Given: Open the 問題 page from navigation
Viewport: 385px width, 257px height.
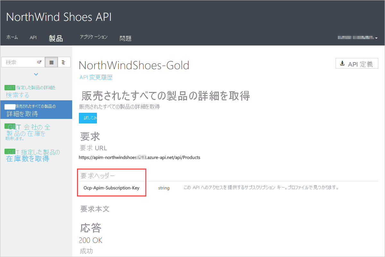Looking at the screenshot, I should point(125,37).
